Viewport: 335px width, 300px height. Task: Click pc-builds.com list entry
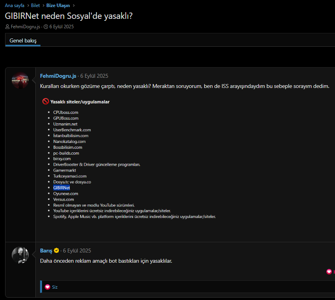[66, 153]
